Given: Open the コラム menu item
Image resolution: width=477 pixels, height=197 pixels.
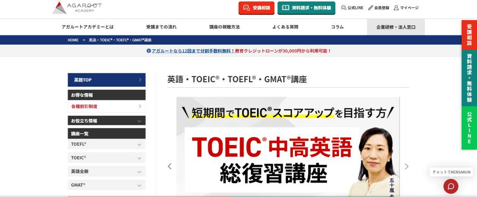Looking at the screenshot, I should (337, 27).
